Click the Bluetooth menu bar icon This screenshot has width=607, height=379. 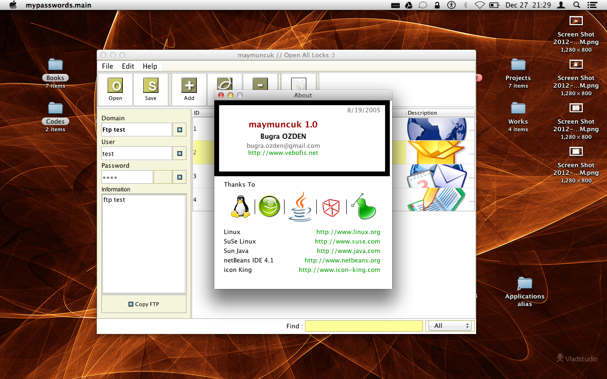pos(465,5)
